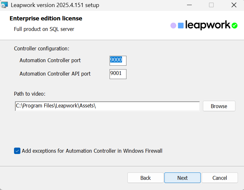The width and height of the screenshot is (244, 190).
Task: Focus the Automation Controller port field
Action: [118, 61]
